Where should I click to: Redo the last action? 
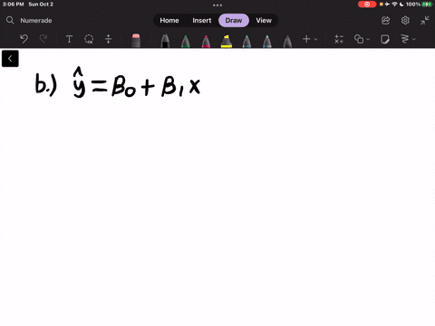[43, 39]
